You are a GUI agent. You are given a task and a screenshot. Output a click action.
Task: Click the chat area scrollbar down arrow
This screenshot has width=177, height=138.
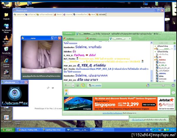pyautogui.click(x=152, y=81)
